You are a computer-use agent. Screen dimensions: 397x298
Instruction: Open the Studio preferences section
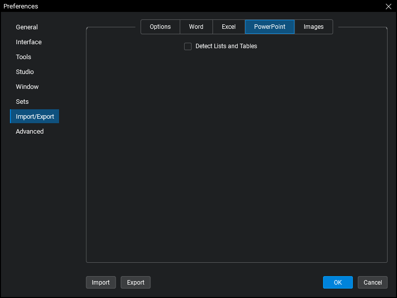(25, 72)
